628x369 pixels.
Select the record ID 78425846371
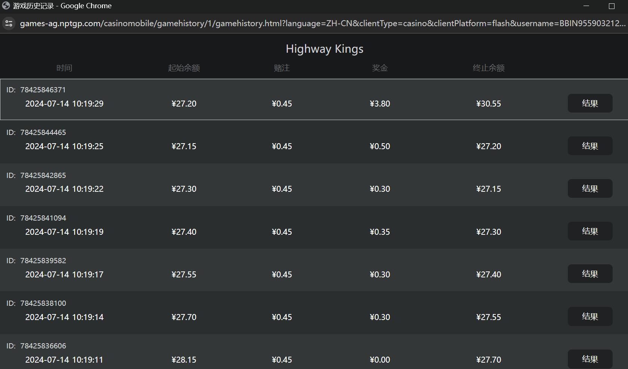pyautogui.click(x=43, y=90)
